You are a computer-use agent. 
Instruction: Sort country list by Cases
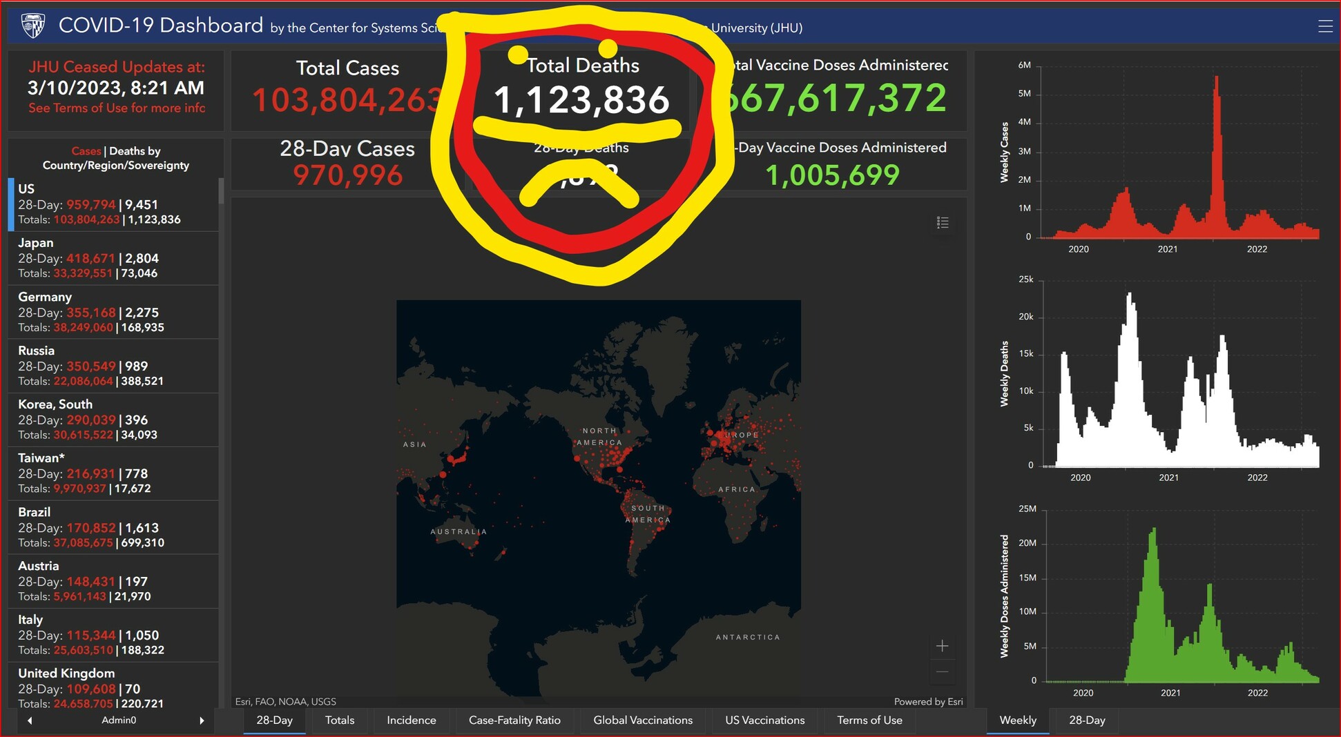pyautogui.click(x=86, y=151)
